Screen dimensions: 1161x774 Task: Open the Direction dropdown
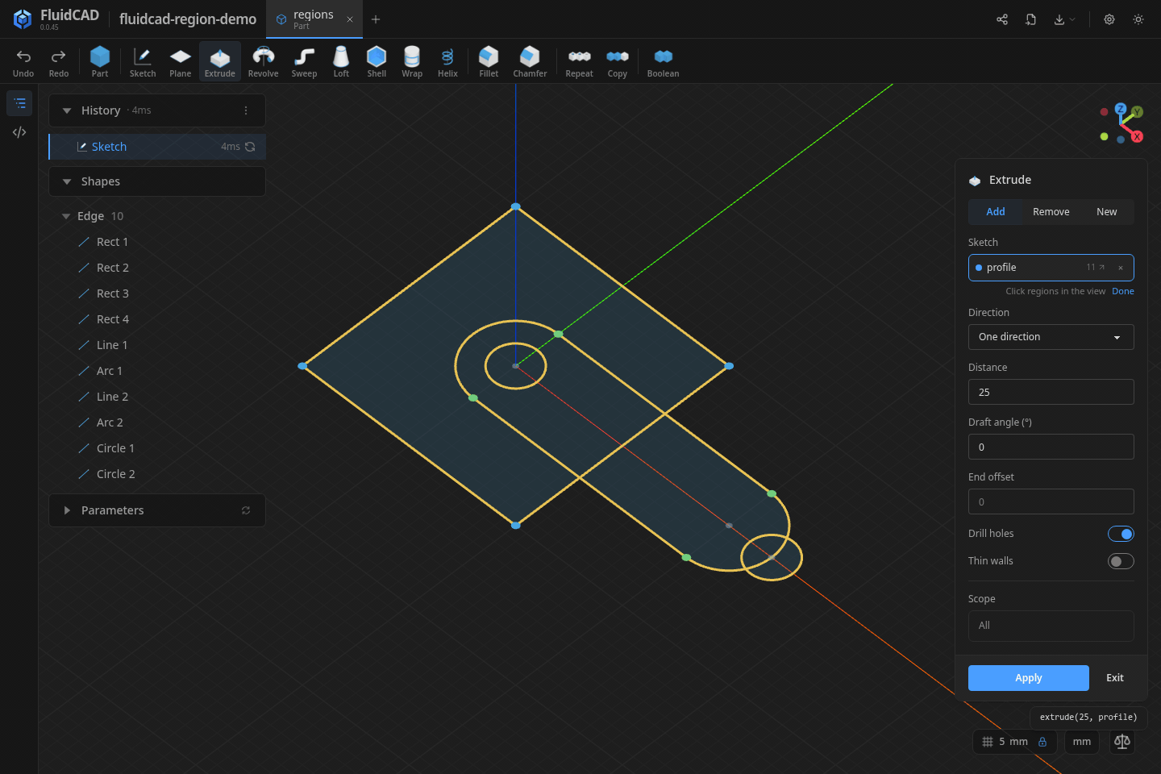[x=1051, y=337]
